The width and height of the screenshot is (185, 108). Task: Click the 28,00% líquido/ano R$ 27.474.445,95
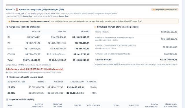pos(75,93)
